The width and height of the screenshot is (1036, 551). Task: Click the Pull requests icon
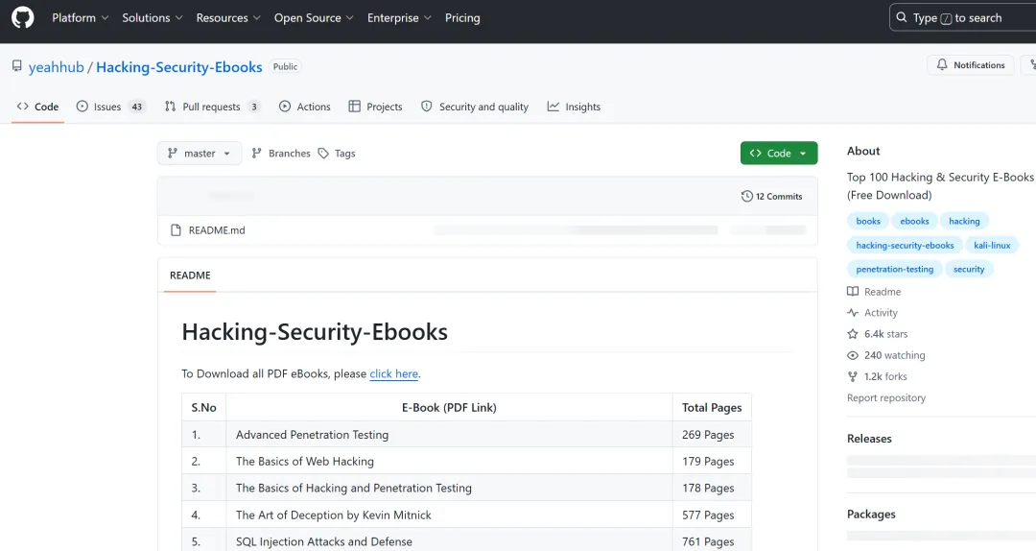pos(171,107)
